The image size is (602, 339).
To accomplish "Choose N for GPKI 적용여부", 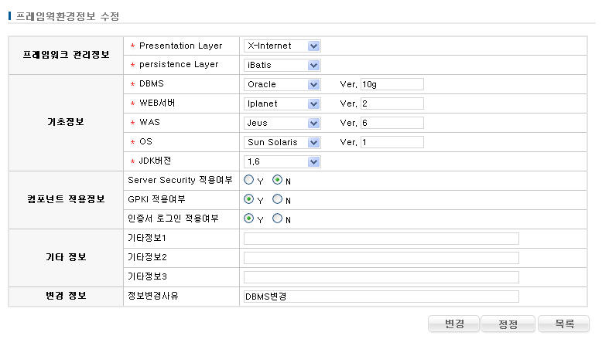I will [278, 199].
